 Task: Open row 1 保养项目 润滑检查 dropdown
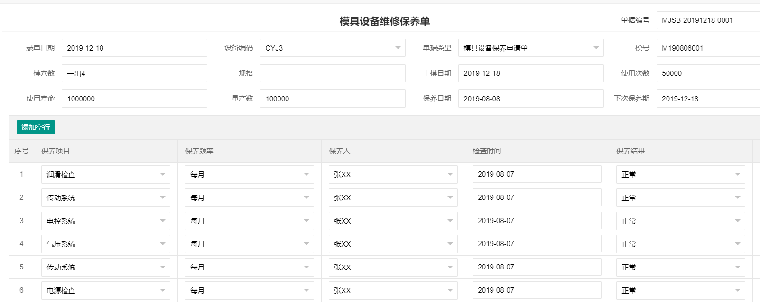point(105,174)
